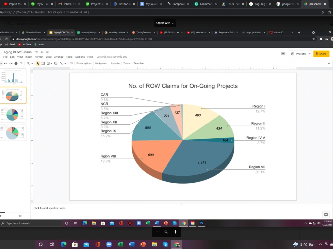Open the Layout dropdown
333x249 pixels.
pos(115,63)
